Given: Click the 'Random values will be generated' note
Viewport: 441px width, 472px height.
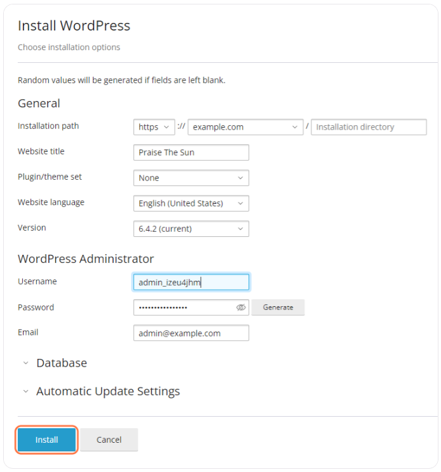Looking at the screenshot, I should tap(121, 81).
